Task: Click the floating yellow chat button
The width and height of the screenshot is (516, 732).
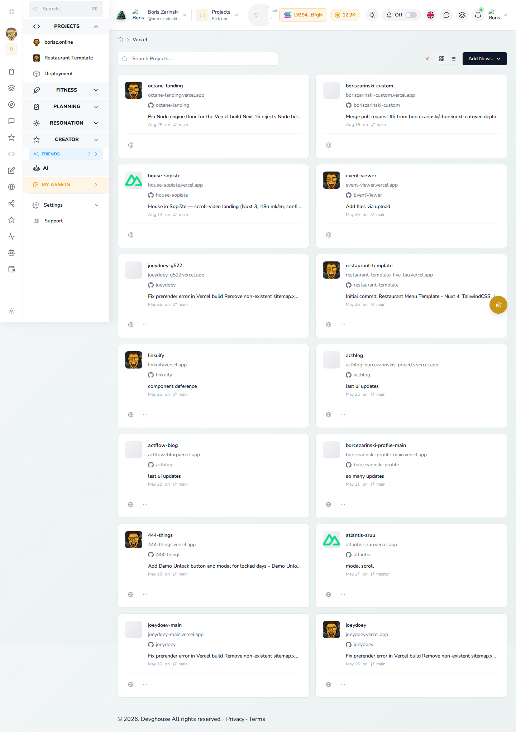Action: 498,305
